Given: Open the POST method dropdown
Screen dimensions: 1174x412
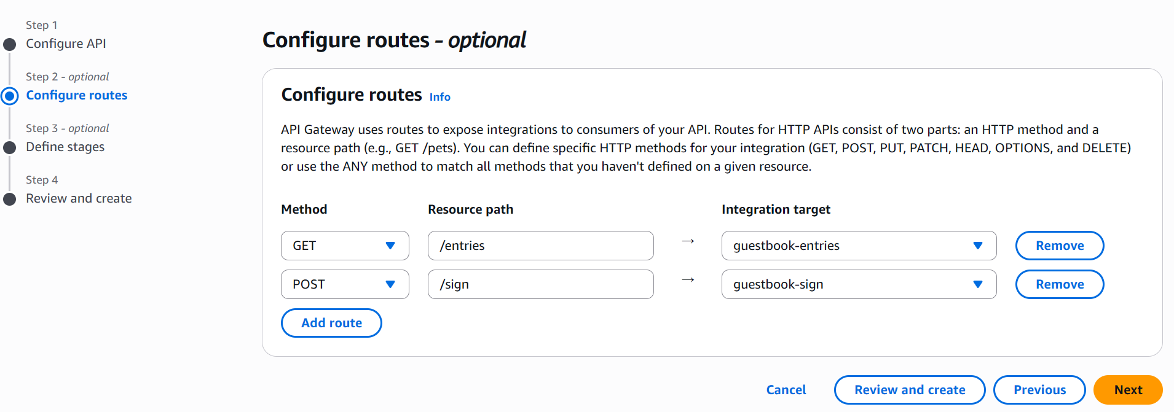Looking at the screenshot, I should [x=345, y=284].
